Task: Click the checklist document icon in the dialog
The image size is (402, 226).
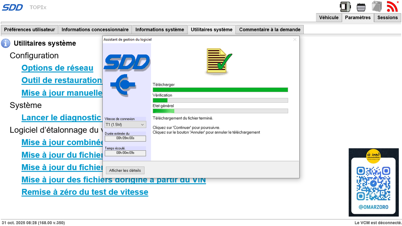Action: [x=219, y=62]
